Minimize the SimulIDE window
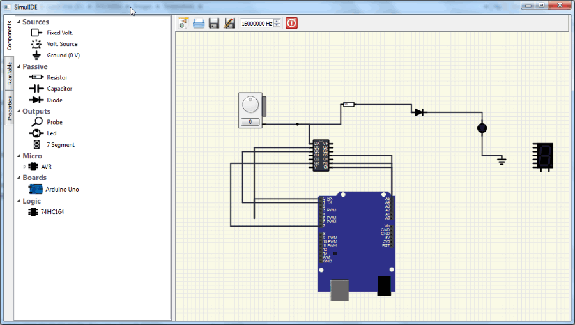The height and width of the screenshot is (325, 575). (x=529, y=5)
